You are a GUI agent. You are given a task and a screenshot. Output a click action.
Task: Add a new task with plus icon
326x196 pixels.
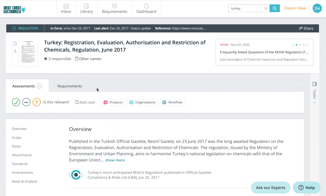315,102
